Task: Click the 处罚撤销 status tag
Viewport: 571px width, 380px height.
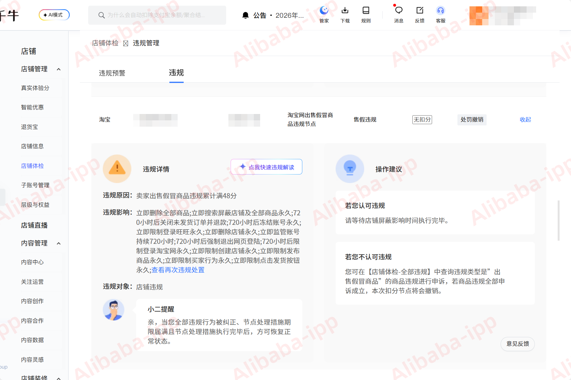Action: [472, 119]
